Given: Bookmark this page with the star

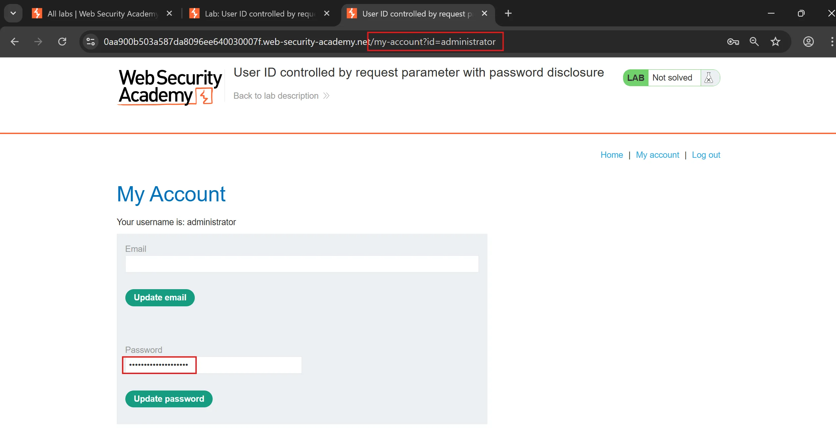Looking at the screenshot, I should [775, 42].
